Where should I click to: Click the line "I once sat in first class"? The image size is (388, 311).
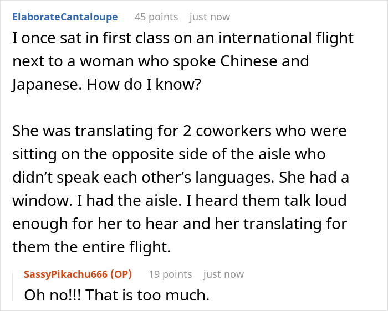pyautogui.click(x=182, y=39)
